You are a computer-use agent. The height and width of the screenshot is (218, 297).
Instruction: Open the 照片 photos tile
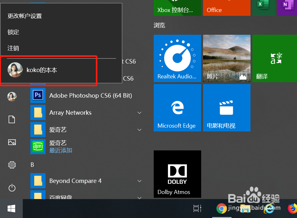click(x=226, y=58)
